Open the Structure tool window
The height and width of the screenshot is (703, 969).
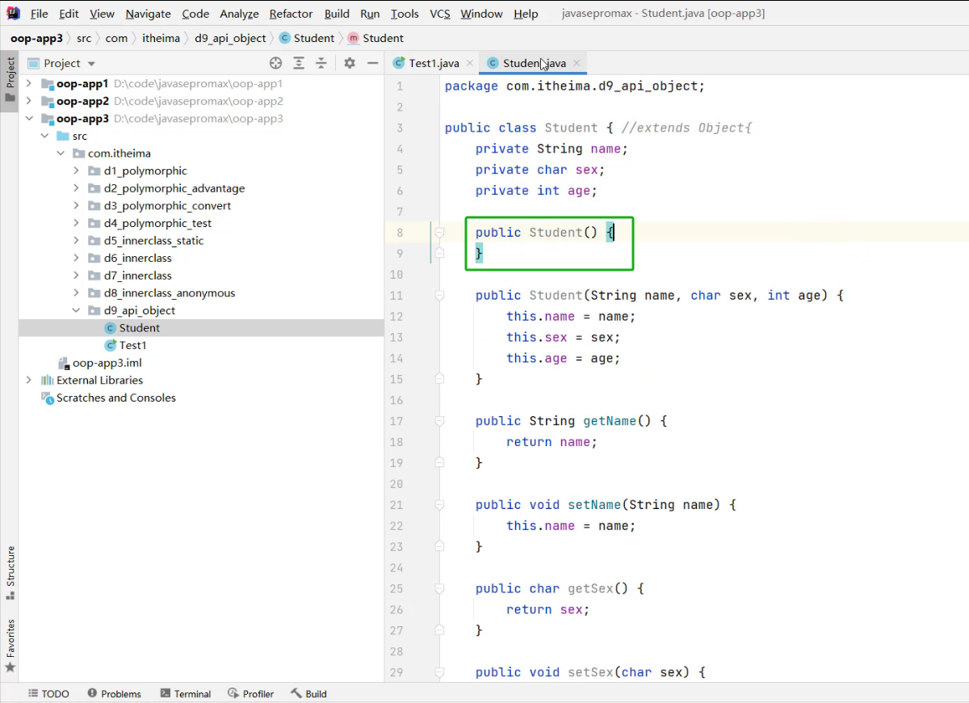tap(10, 572)
